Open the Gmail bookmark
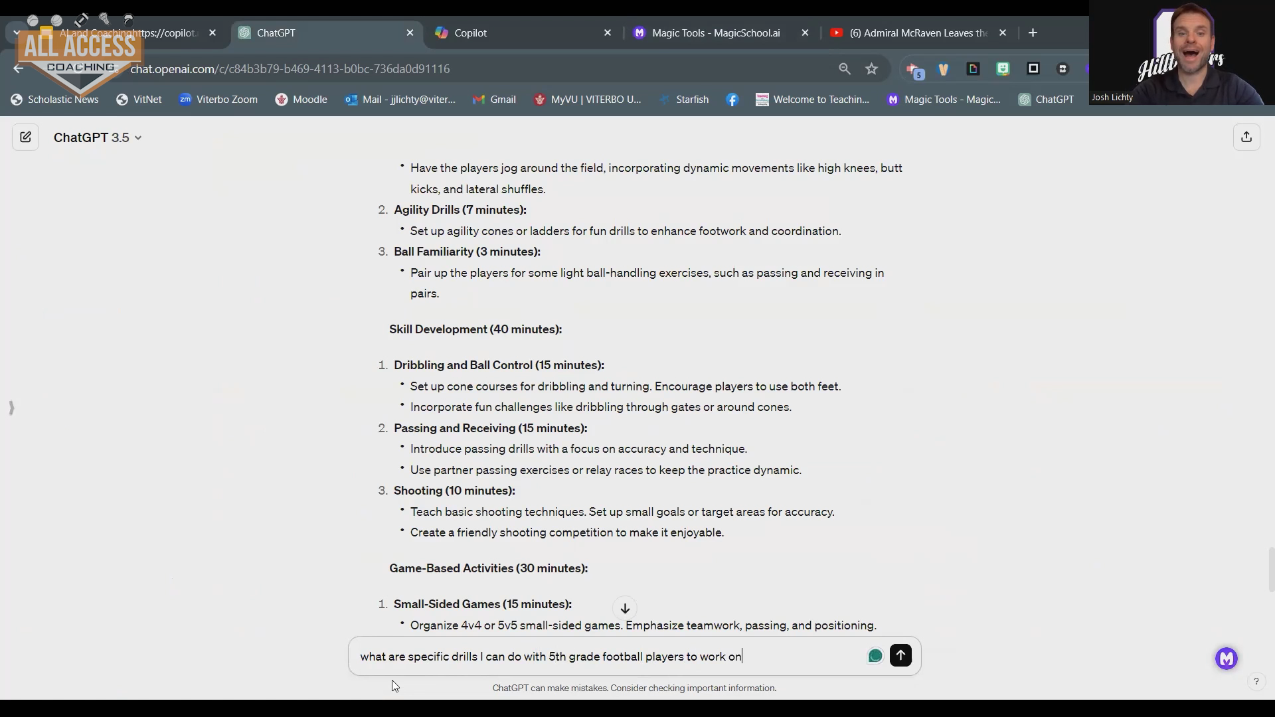Image resolution: width=1275 pixels, height=717 pixels. 494,100
